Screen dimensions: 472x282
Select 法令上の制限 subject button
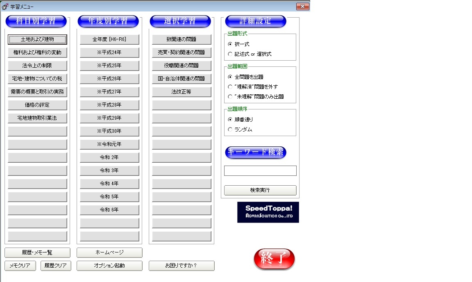(37, 66)
